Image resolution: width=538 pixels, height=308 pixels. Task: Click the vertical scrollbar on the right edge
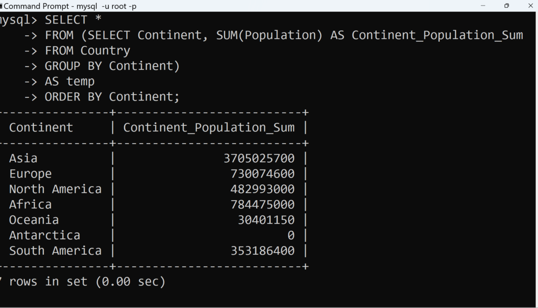534,157
